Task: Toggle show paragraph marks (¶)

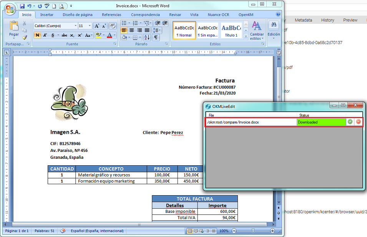Action: tap(156, 37)
